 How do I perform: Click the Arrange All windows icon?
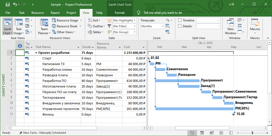(x=240, y=26)
